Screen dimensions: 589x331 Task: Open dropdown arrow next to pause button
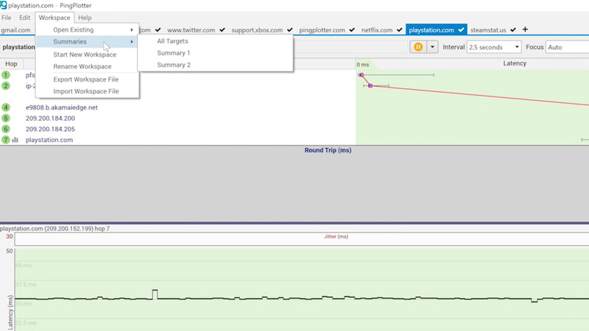pyautogui.click(x=432, y=47)
